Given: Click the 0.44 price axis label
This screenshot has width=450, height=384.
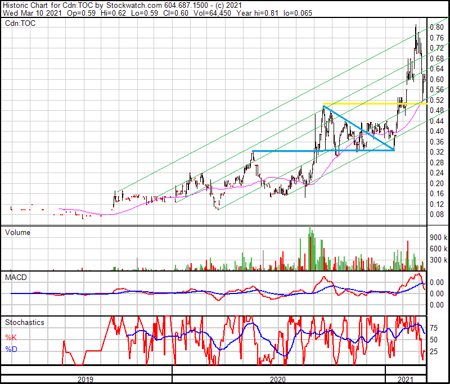Looking at the screenshot, I should (437, 121).
